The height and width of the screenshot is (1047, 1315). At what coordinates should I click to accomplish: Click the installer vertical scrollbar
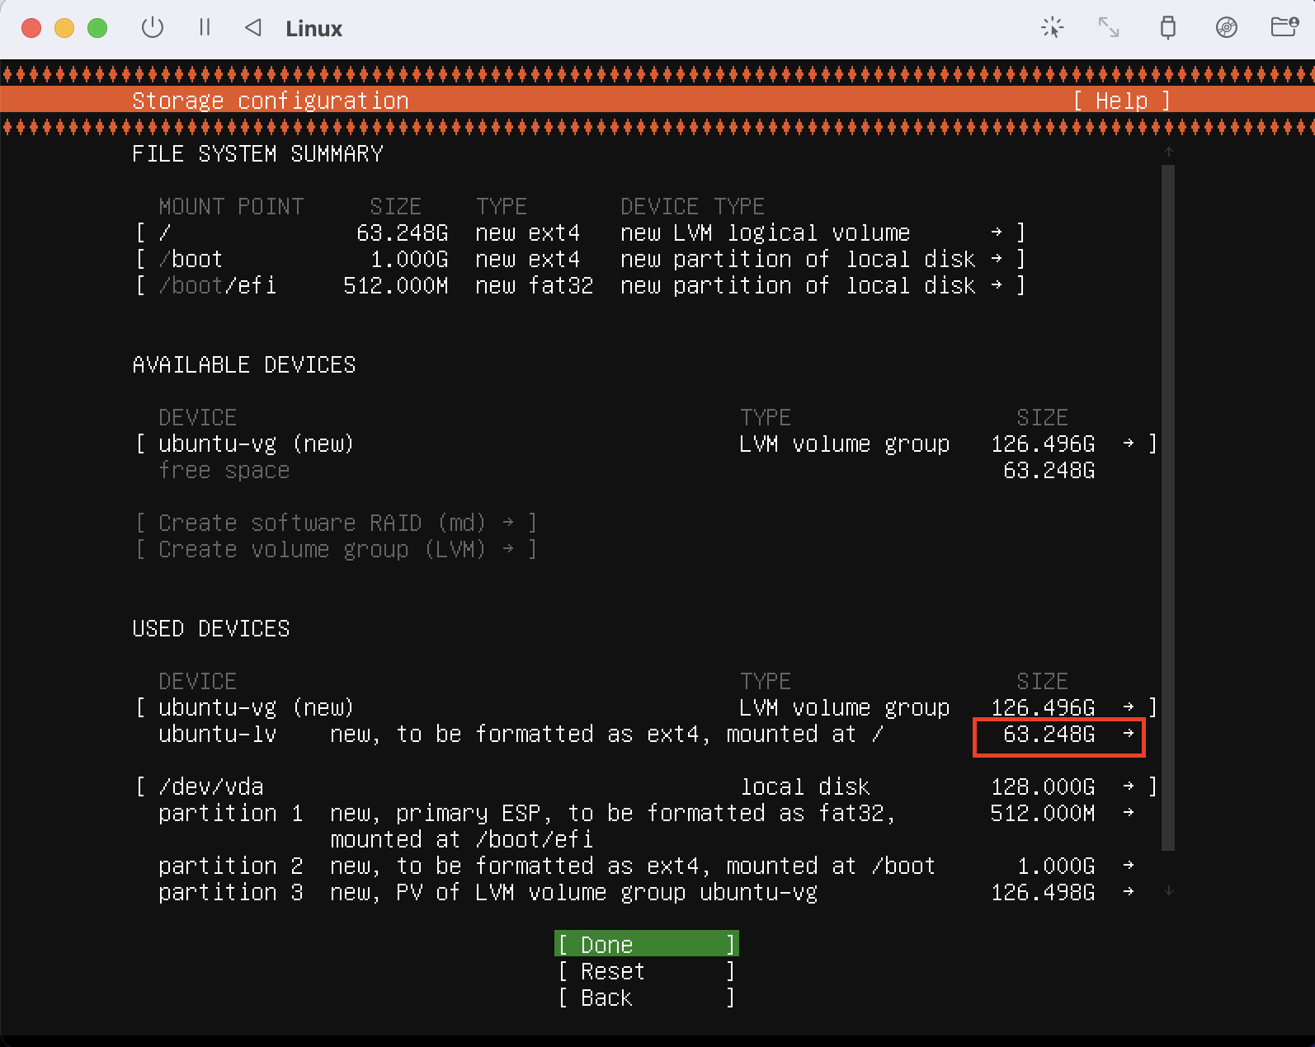pyautogui.click(x=1168, y=507)
